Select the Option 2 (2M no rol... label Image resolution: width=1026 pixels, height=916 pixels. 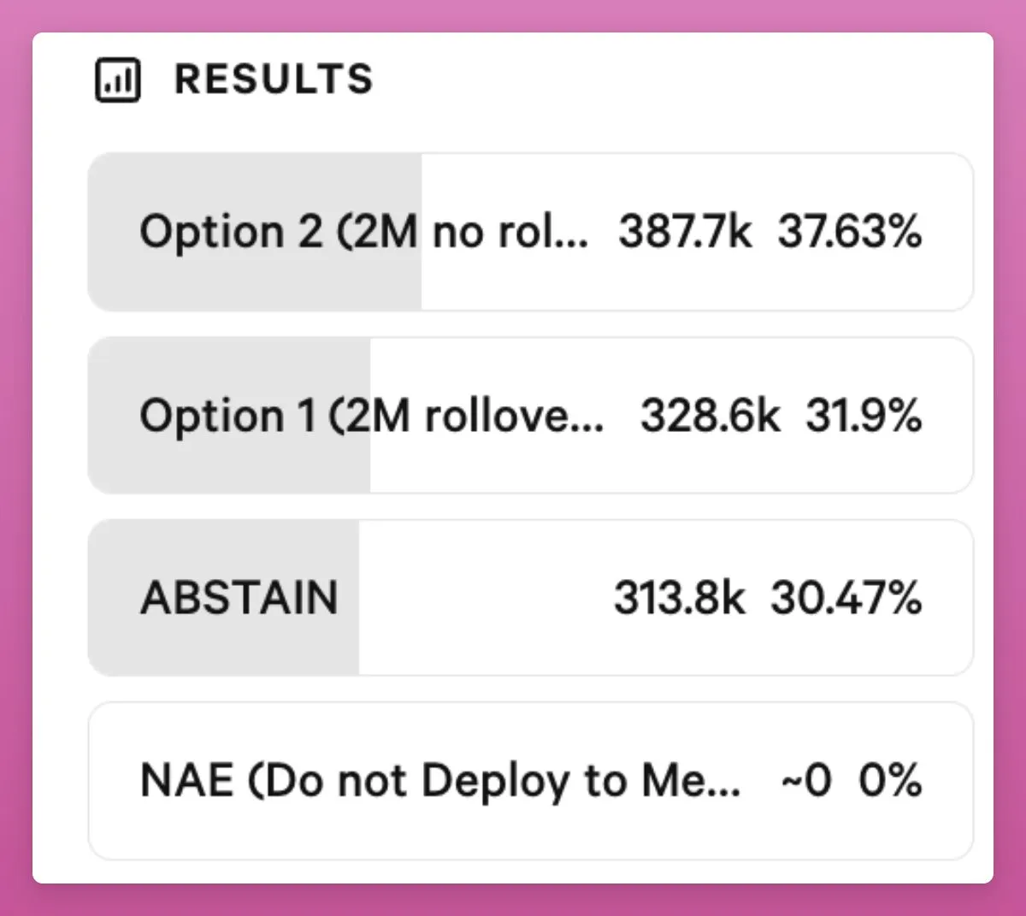pos(363,232)
